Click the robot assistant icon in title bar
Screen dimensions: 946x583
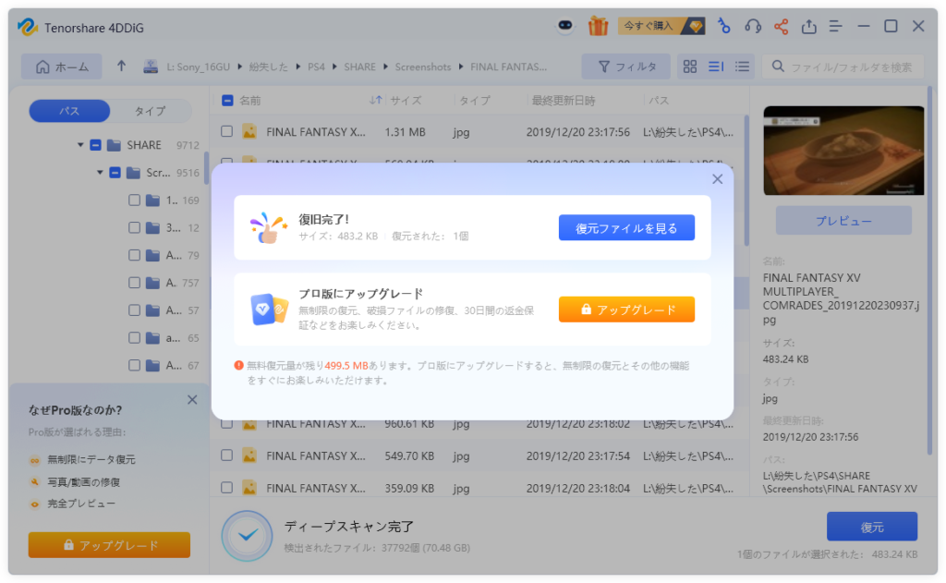(x=565, y=26)
